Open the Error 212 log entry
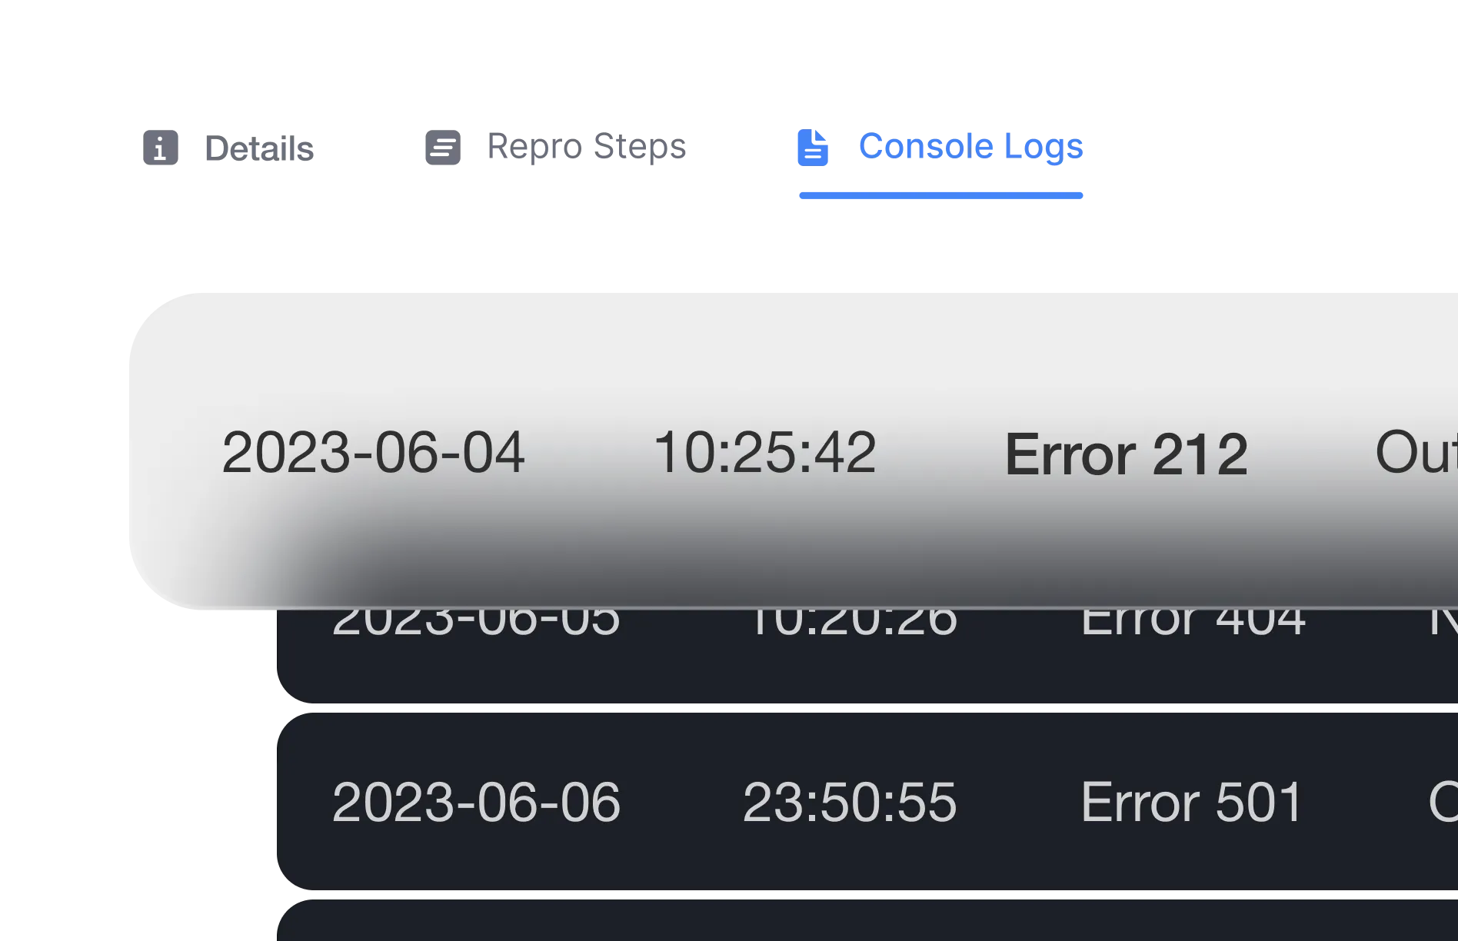The width and height of the screenshot is (1458, 941). click(1126, 454)
